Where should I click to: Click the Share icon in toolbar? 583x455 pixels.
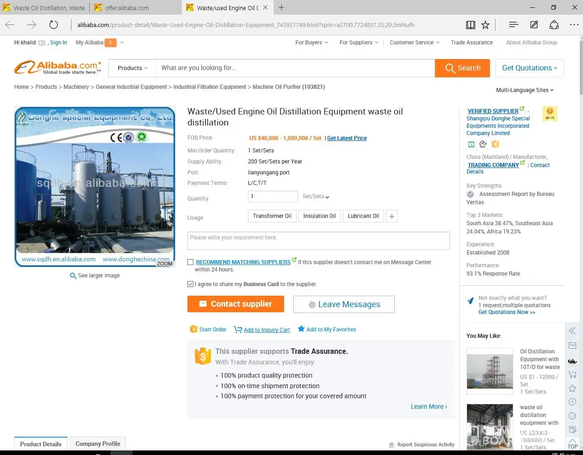554,25
